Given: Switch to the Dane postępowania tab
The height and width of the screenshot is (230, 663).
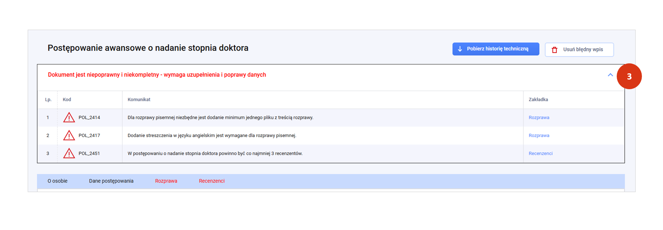Looking at the screenshot, I should click(x=111, y=181).
